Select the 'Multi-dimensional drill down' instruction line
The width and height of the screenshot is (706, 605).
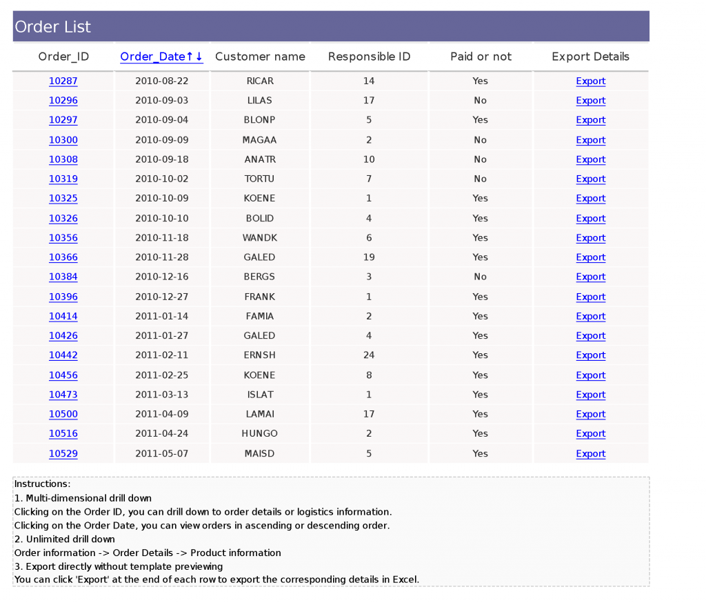83,498
